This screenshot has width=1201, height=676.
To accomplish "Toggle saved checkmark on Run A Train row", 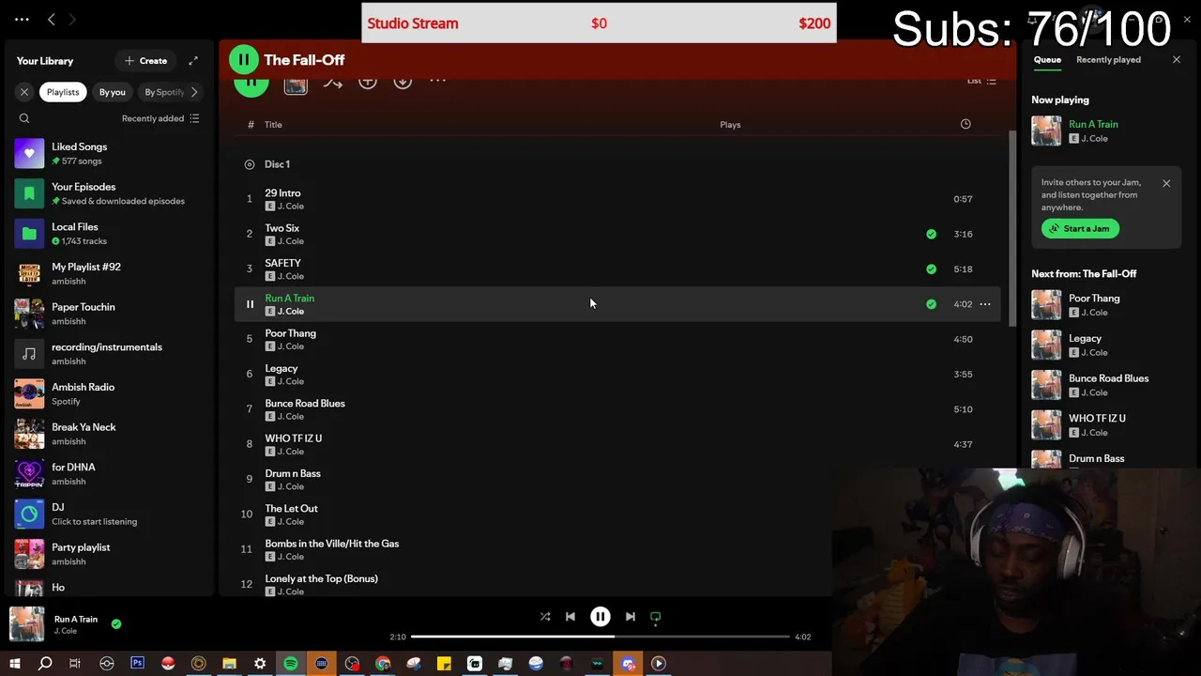I will [x=931, y=304].
